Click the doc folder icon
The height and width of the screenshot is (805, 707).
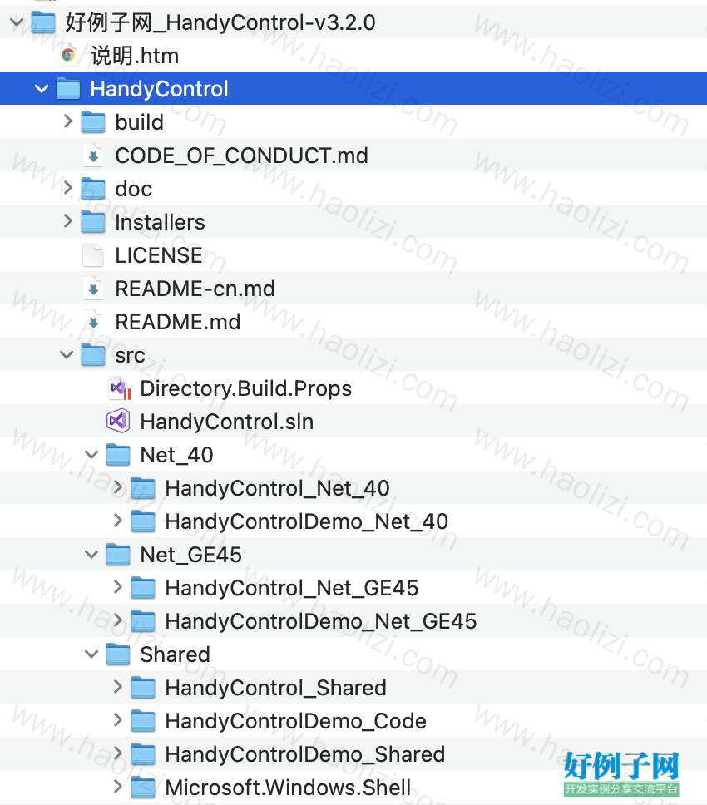[93, 189]
